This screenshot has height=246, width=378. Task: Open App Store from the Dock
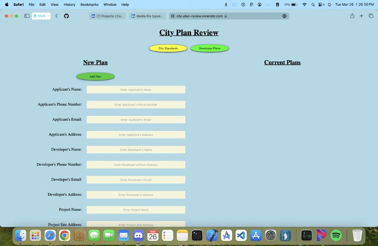point(256,235)
